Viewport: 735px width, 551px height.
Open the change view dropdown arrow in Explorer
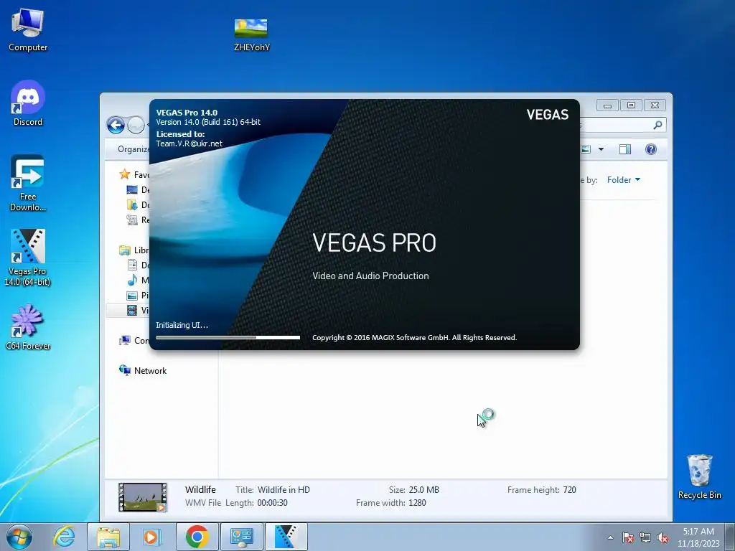coord(601,149)
